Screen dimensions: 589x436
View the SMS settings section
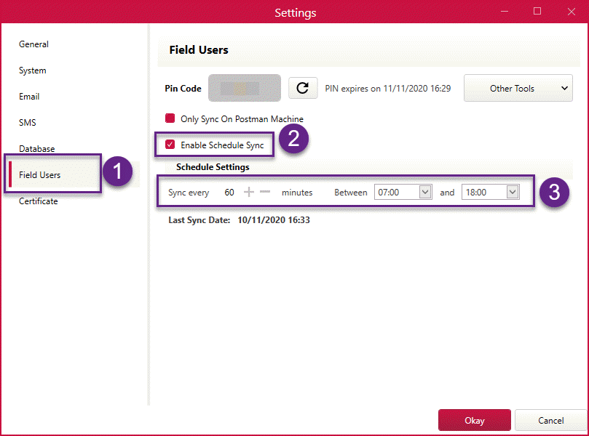pos(28,122)
